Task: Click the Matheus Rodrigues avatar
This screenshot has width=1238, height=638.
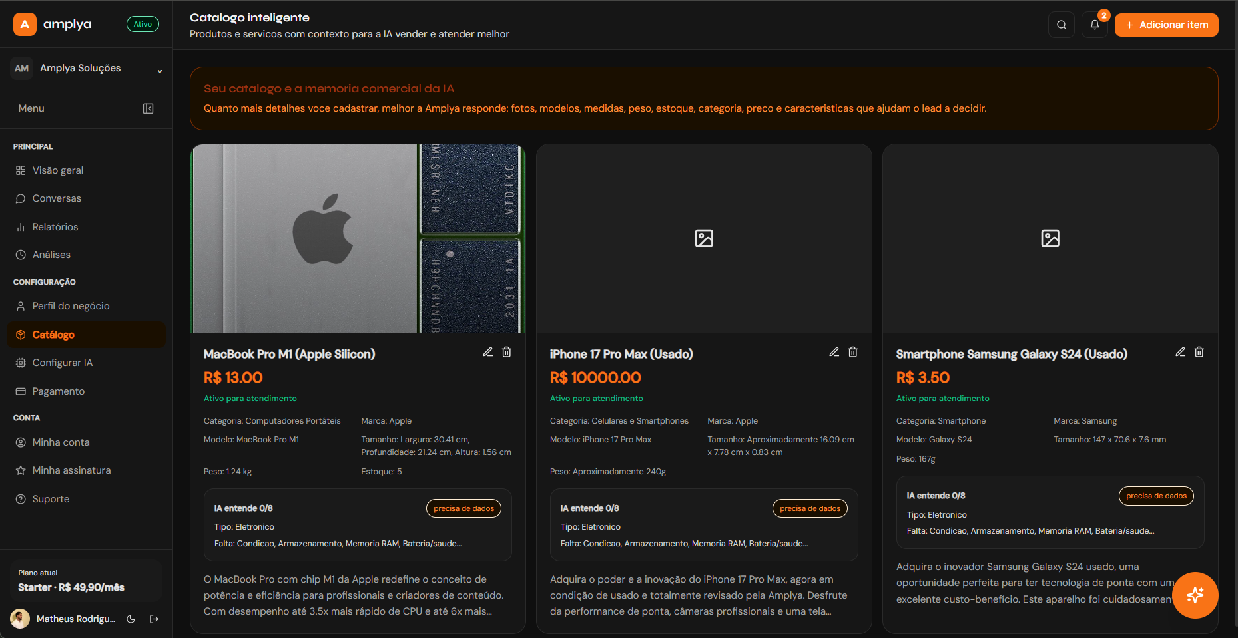Action: (x=20, y=619)
